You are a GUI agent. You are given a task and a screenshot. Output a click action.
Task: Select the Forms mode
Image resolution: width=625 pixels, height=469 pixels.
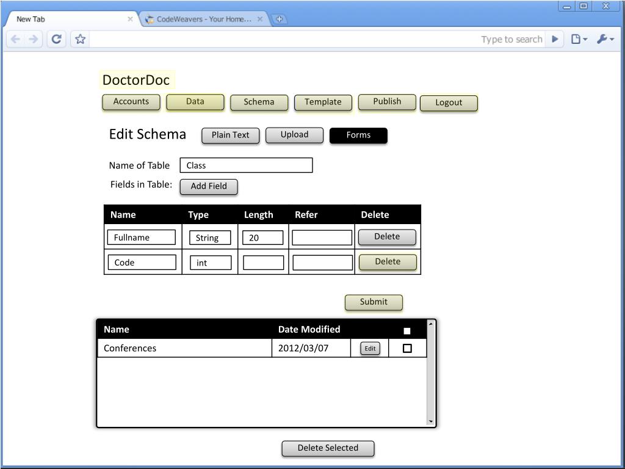(358, 135)
